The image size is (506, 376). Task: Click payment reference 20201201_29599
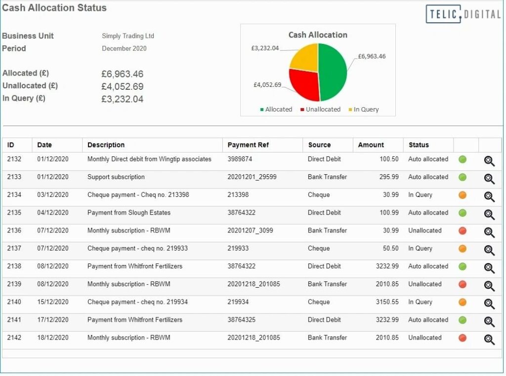pyautogui.click(x=252, y=177)
